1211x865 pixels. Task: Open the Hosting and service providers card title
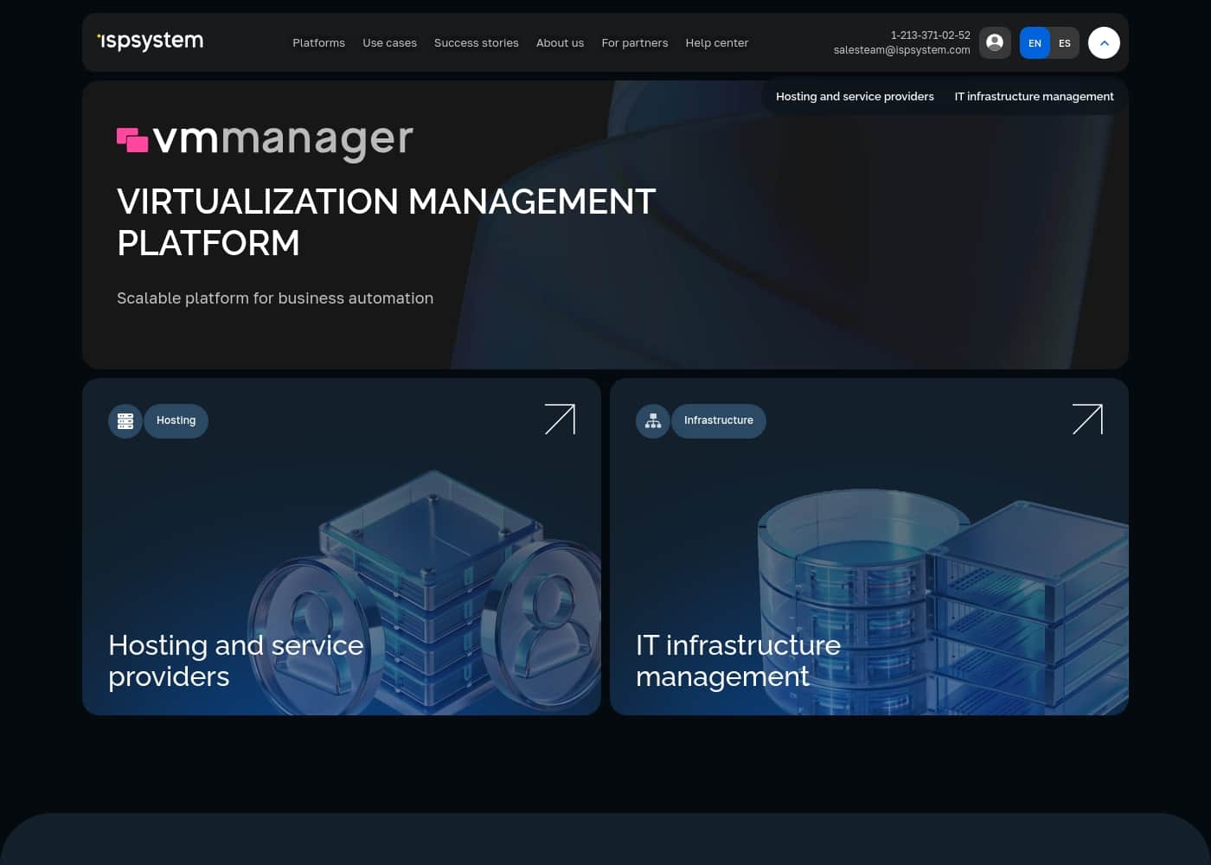click(x=236, y=661)
